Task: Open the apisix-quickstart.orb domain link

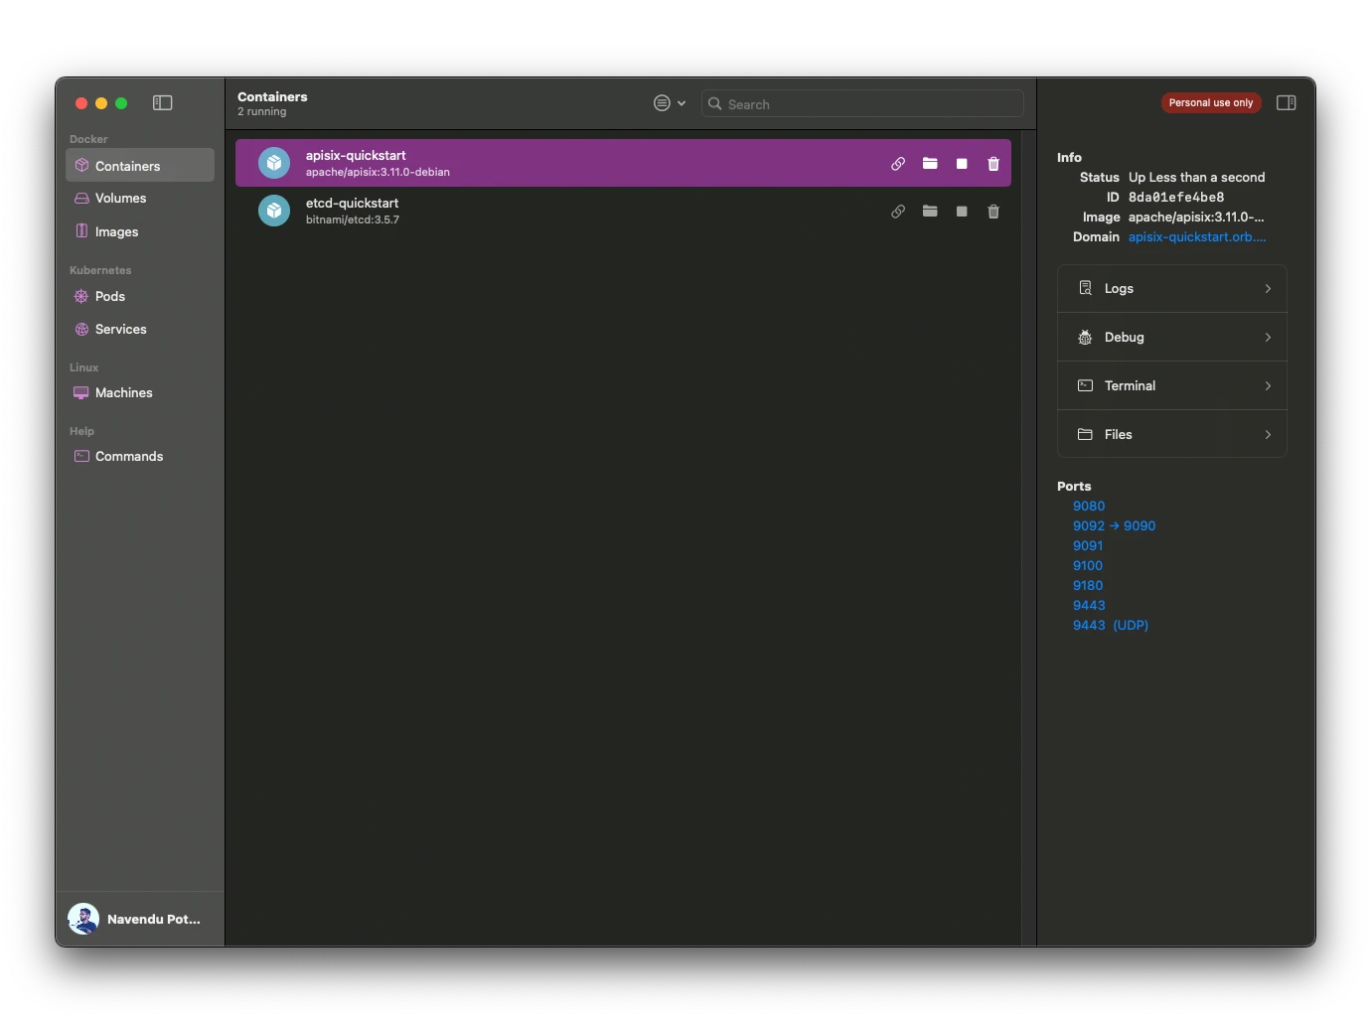Action: (x=1197, y=236)
